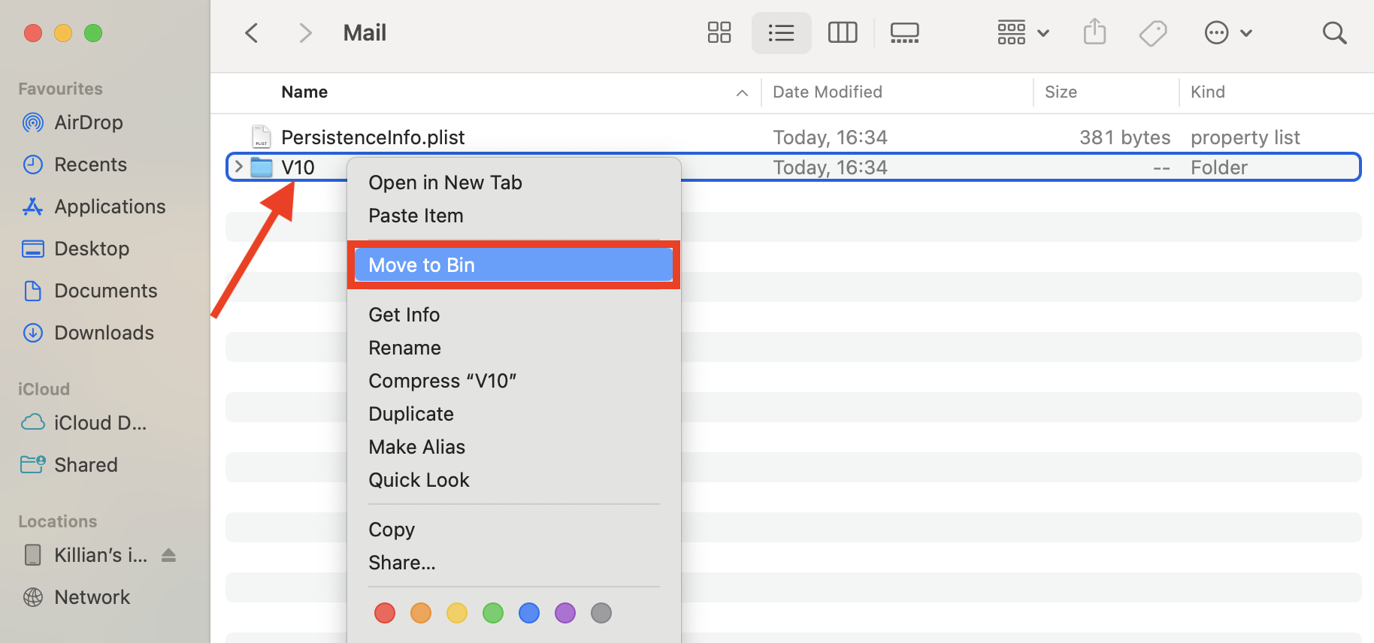Select the V10 folder icon
Image resolution: width=1374 pixels, height=643 pixels.
262,167
